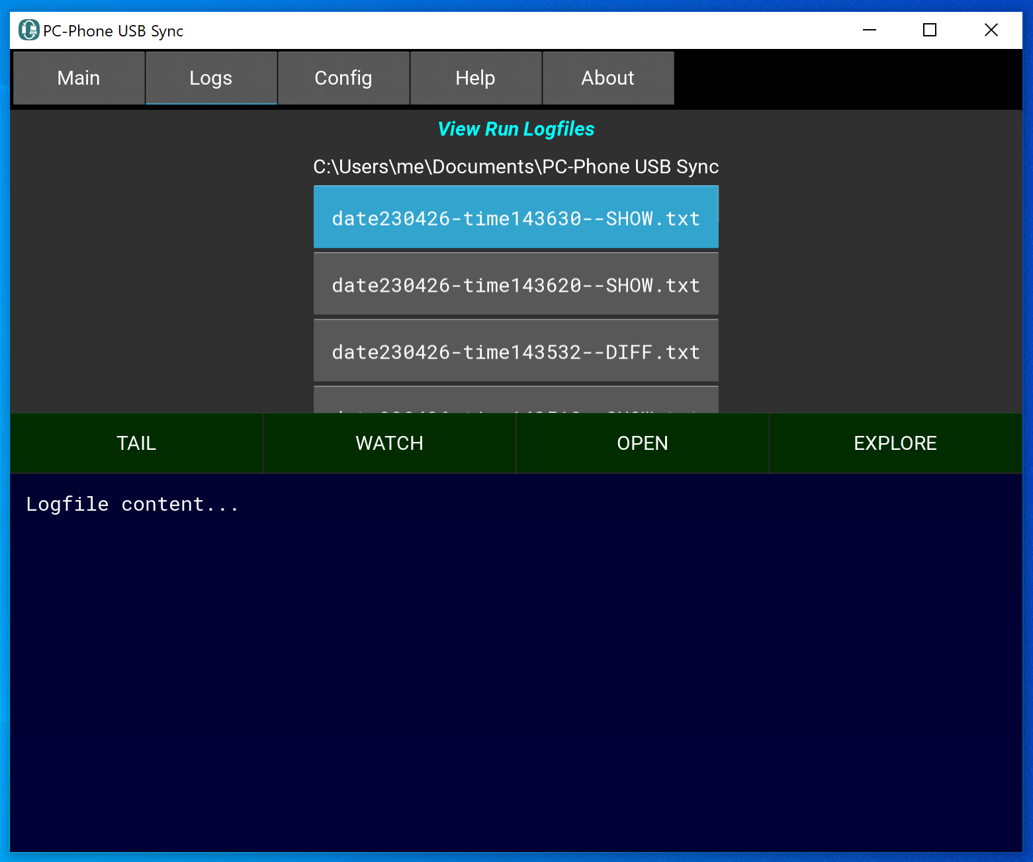Maximize the PC-Phone USB Sync window

tap(930, 30)
